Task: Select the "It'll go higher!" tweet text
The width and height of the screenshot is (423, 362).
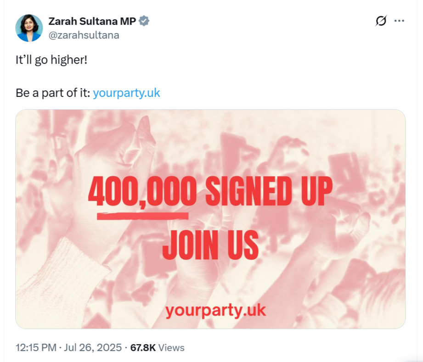Action: point(51,60)
